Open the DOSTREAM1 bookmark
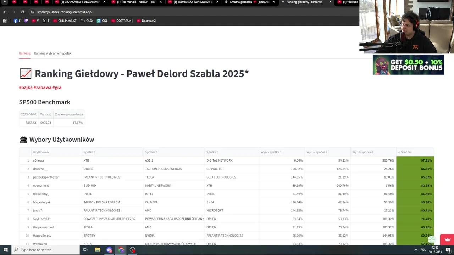454x255 pixels. coord(122,21)
